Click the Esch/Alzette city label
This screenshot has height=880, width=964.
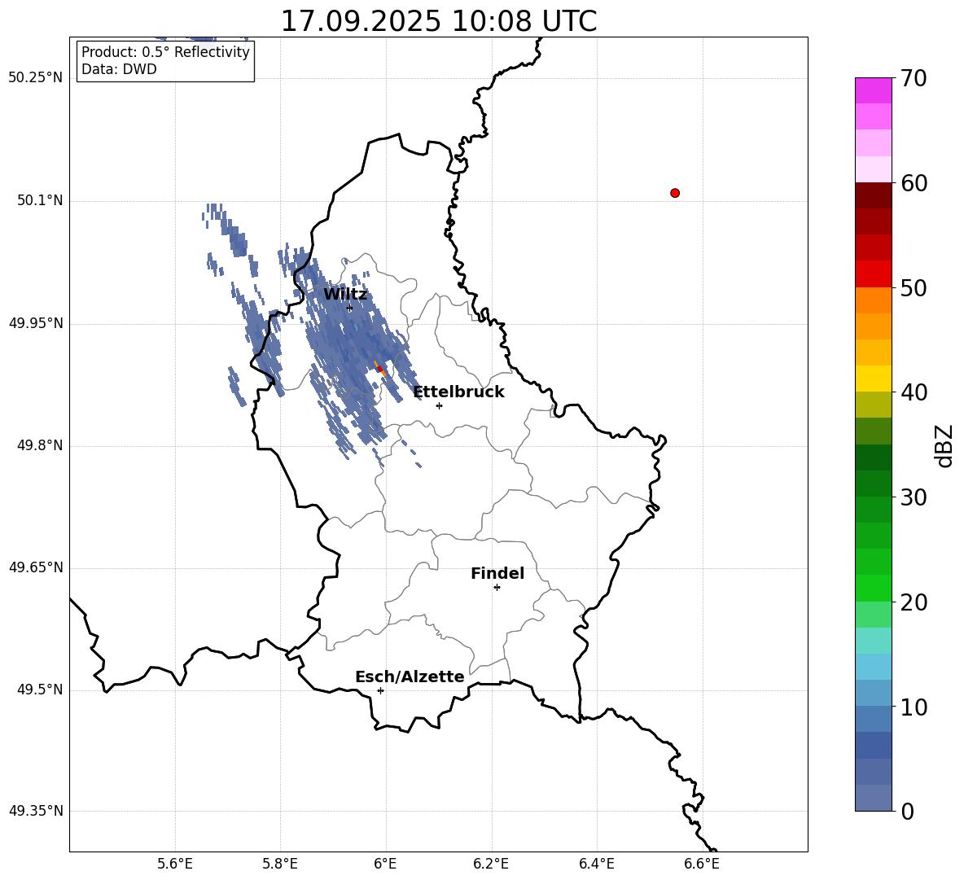pyautogui.click(x=410, y=676)
